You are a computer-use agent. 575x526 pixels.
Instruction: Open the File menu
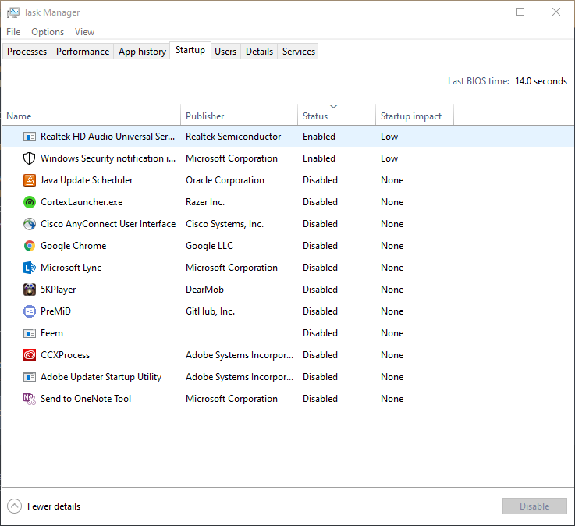pyautogui.click(x=13, y=32)
